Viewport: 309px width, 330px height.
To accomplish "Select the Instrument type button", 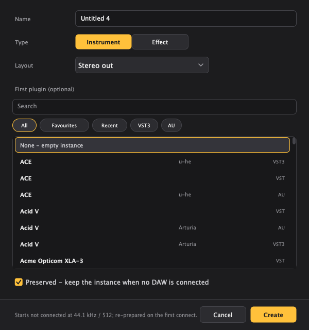I will tap(104, 42).
